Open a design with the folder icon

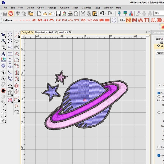pos(45,13)
